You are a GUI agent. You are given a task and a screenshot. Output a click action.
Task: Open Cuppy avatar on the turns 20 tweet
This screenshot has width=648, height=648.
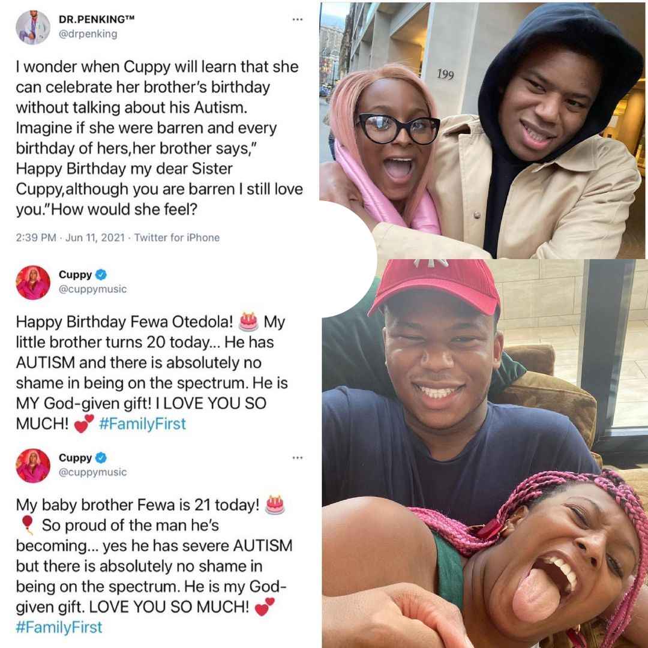[x=33, y=283]
